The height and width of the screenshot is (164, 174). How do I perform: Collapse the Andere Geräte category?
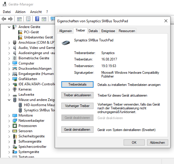tap(9, 27)
